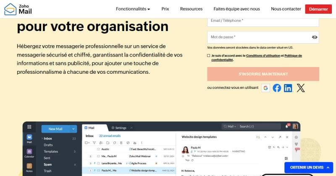Open the apps grid icon in mail preview

(29, 127)
